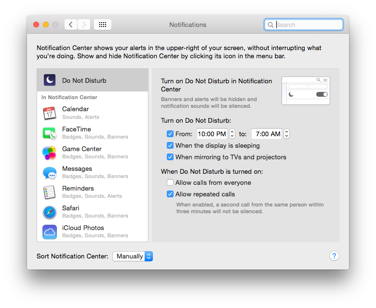Screen dimensions: 376x308
Task: Select the Do Not Disturb row
Action: point(93,80)
